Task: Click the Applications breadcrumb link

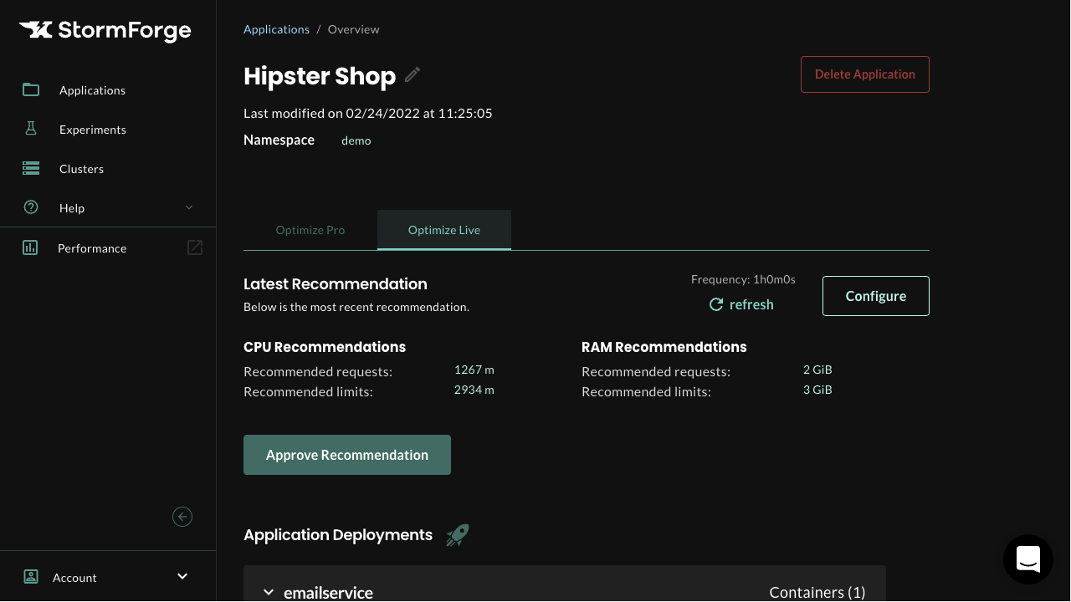Action: pos(277,29)
